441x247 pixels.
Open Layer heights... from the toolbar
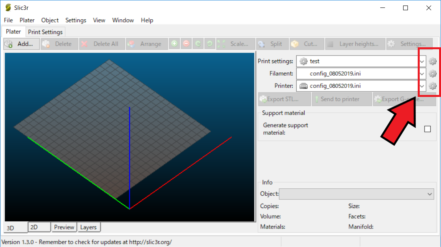pyautogui.click(x=355, y=44)
